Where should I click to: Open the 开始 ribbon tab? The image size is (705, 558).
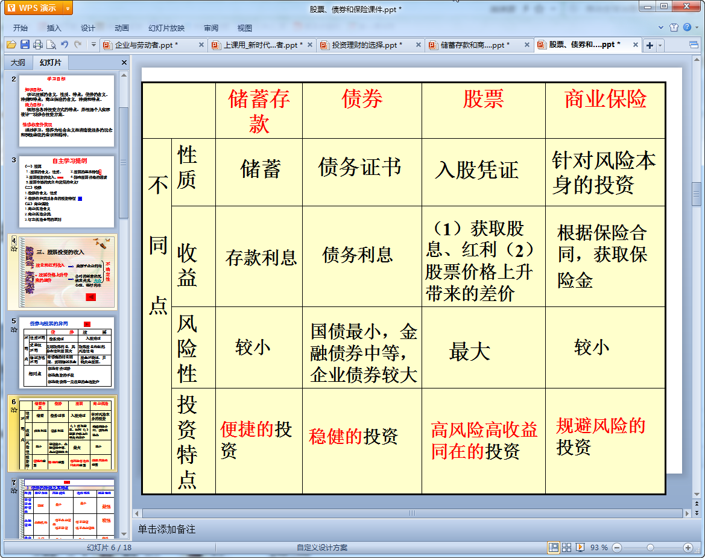(21, 28)
